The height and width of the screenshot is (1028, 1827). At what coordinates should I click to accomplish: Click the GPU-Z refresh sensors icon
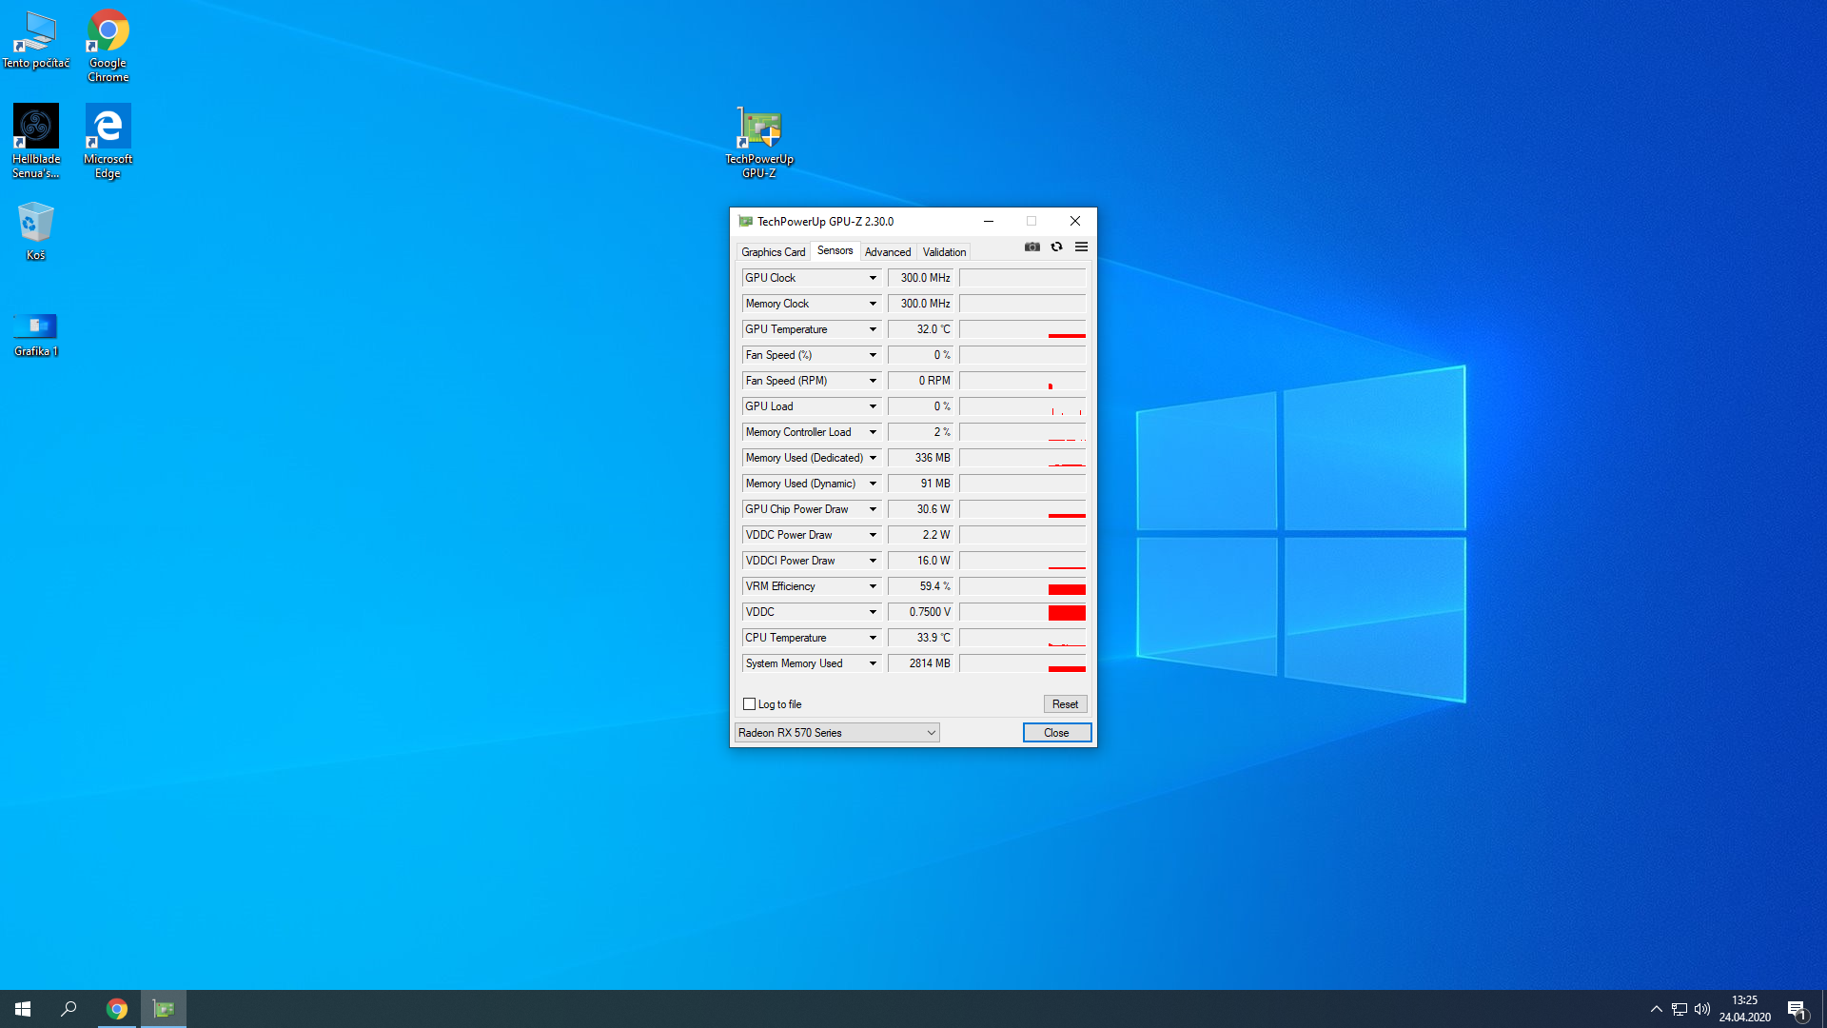pos(1056,247)
